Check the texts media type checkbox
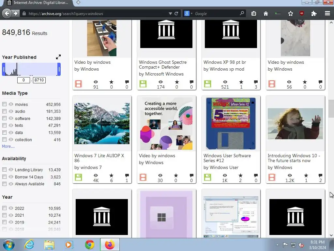This screenshot has height=251, width=334. pyautogui.click(x=4, y=125)
